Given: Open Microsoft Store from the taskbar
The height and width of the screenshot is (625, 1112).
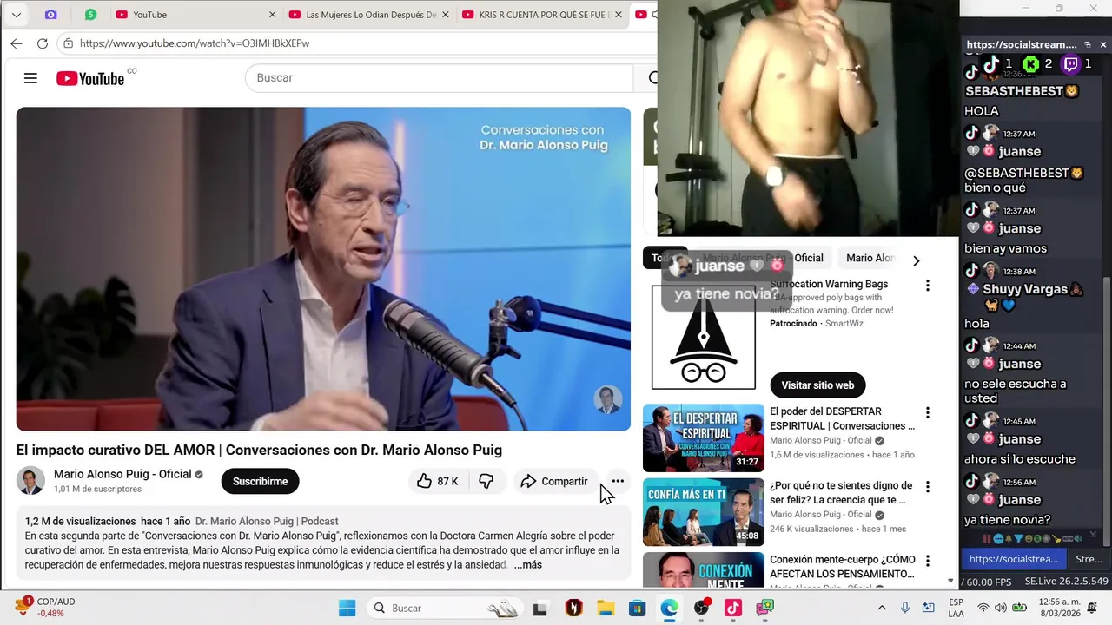Looking at the screenshot, I should [637, 608].
